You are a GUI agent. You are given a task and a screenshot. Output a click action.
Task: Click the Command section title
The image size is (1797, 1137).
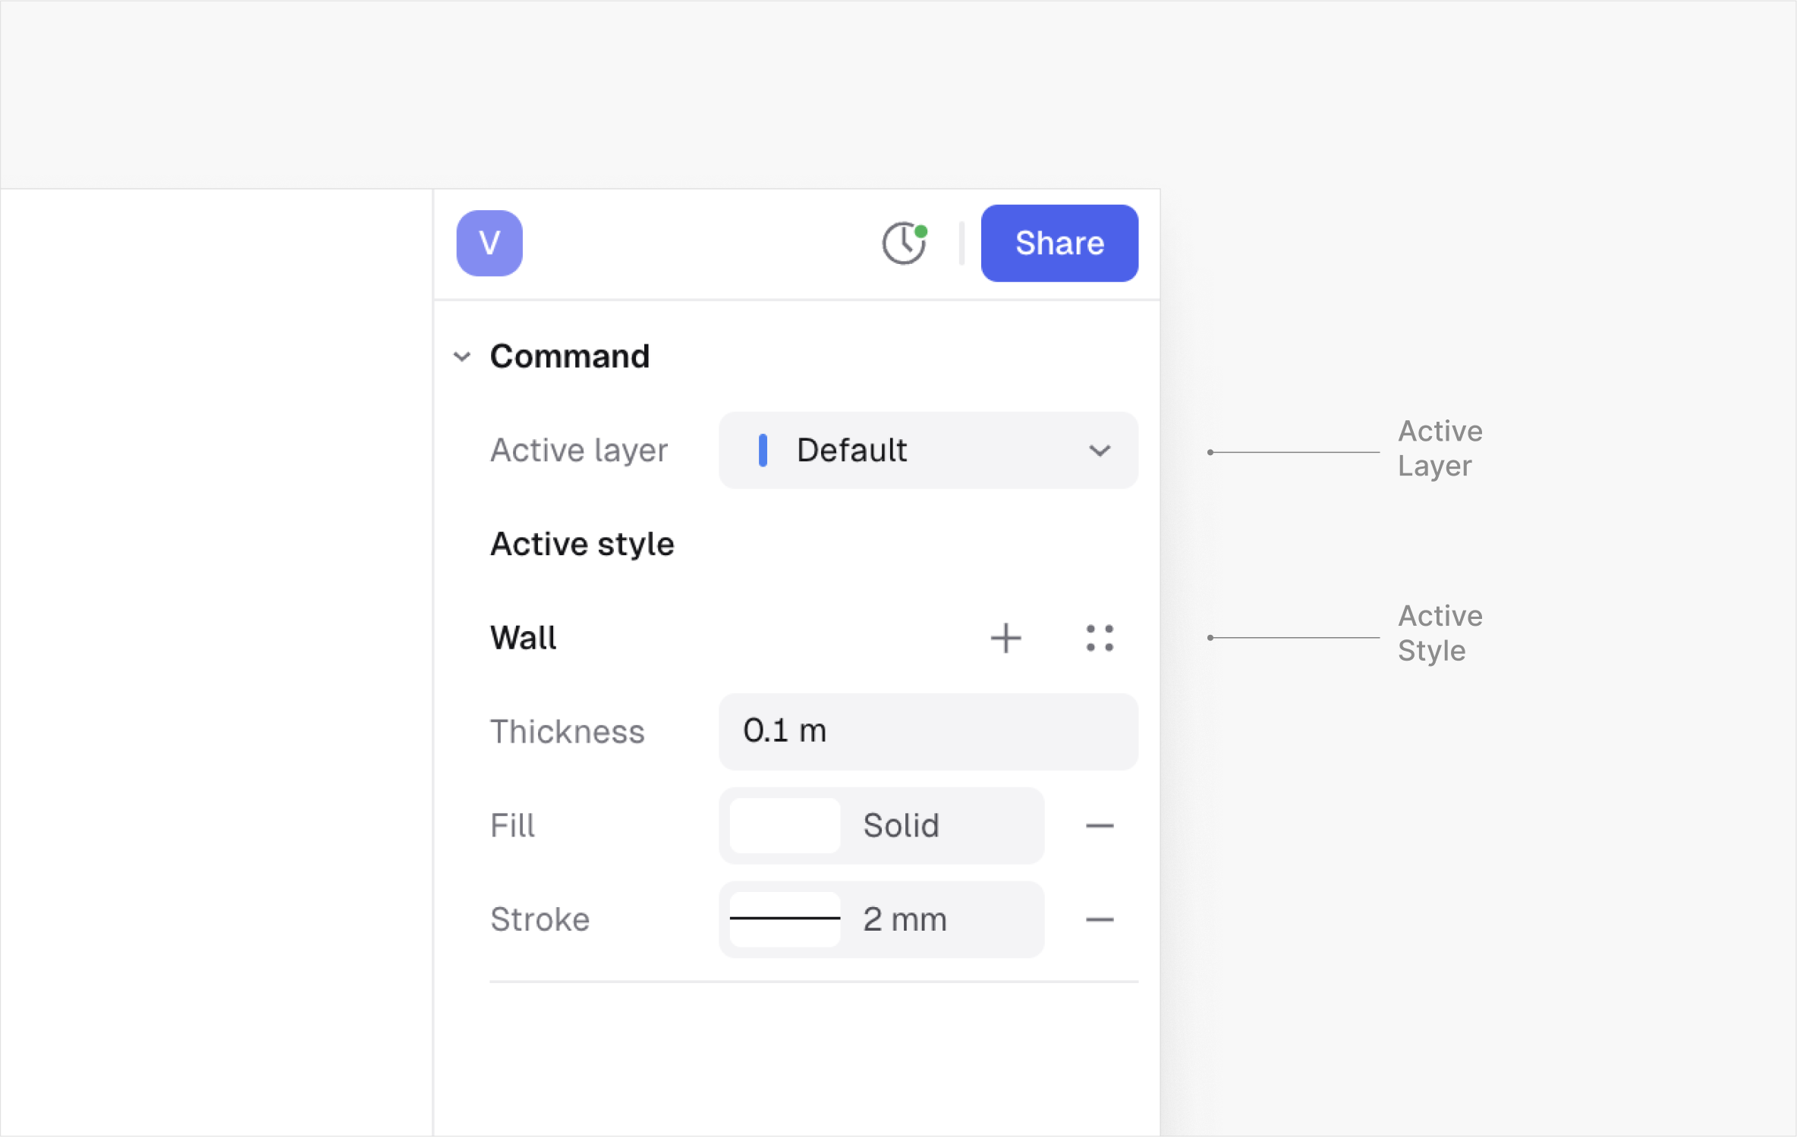pos(570,356)
